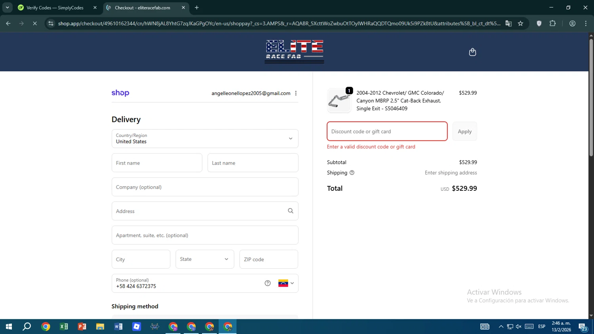
Task: Show hidden system tray icons
Action: (x=501, y=326)
